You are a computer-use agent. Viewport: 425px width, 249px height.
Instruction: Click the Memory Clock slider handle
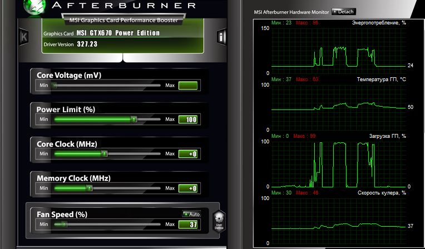[89, 188]
